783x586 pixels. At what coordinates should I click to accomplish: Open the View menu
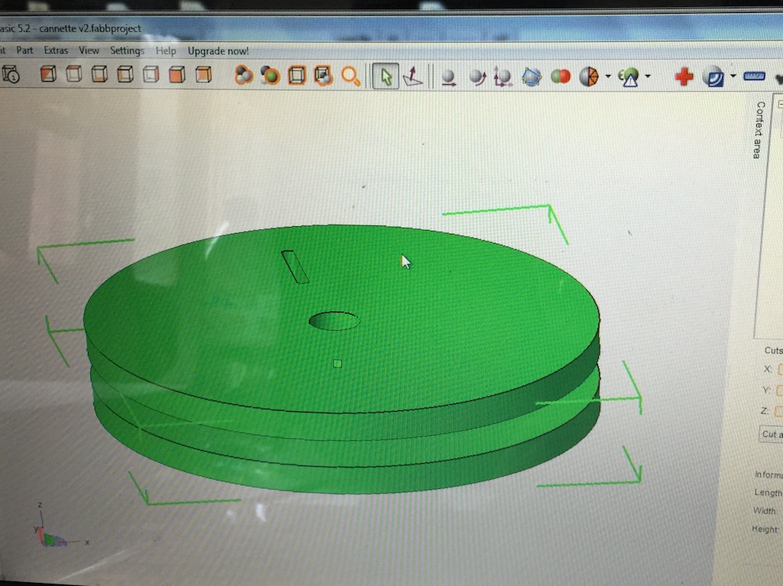(x=89, y=50)
